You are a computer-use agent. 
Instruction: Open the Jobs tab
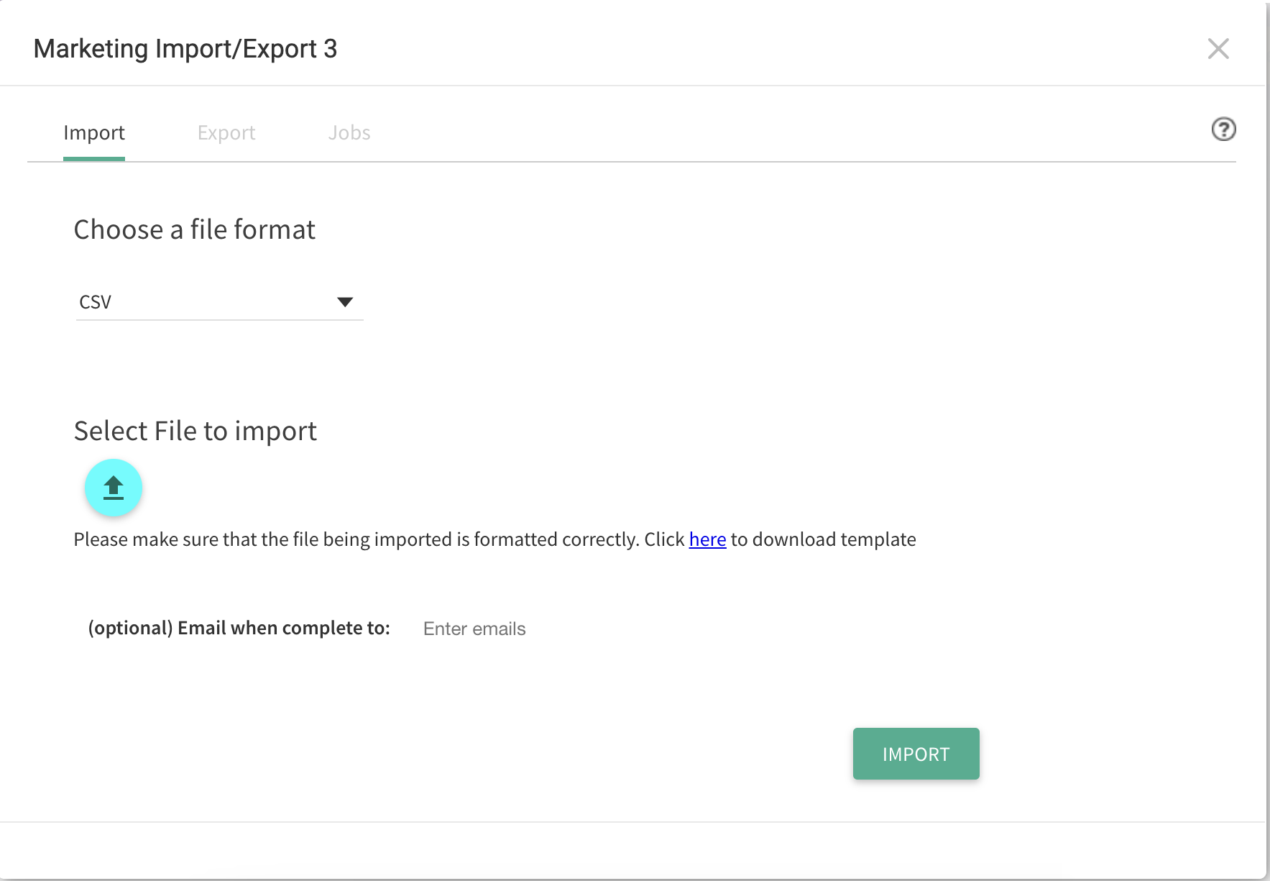click(x=350, y=132)
